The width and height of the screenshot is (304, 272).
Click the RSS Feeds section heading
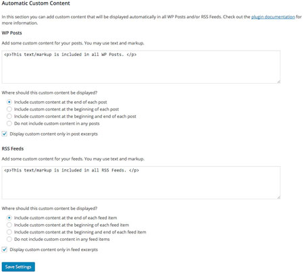[x=13, y=148]
